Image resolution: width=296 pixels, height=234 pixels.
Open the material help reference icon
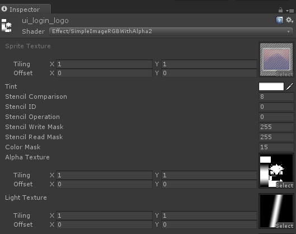coord(279,20)
